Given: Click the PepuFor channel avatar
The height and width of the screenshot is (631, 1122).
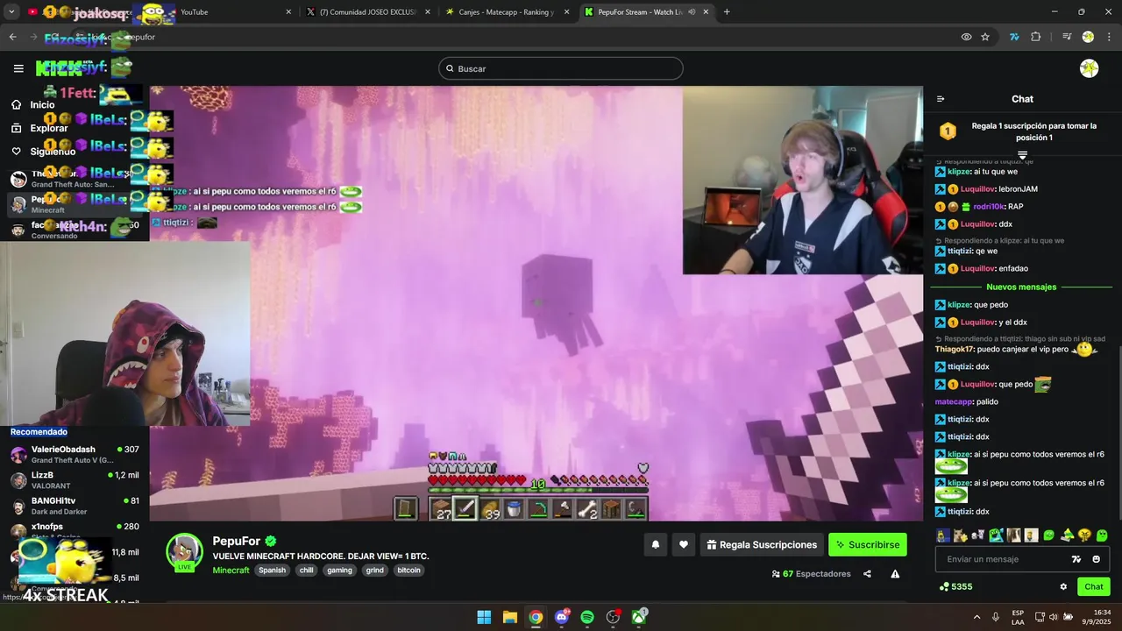Looking at the screenshot, I should (184, 552).
